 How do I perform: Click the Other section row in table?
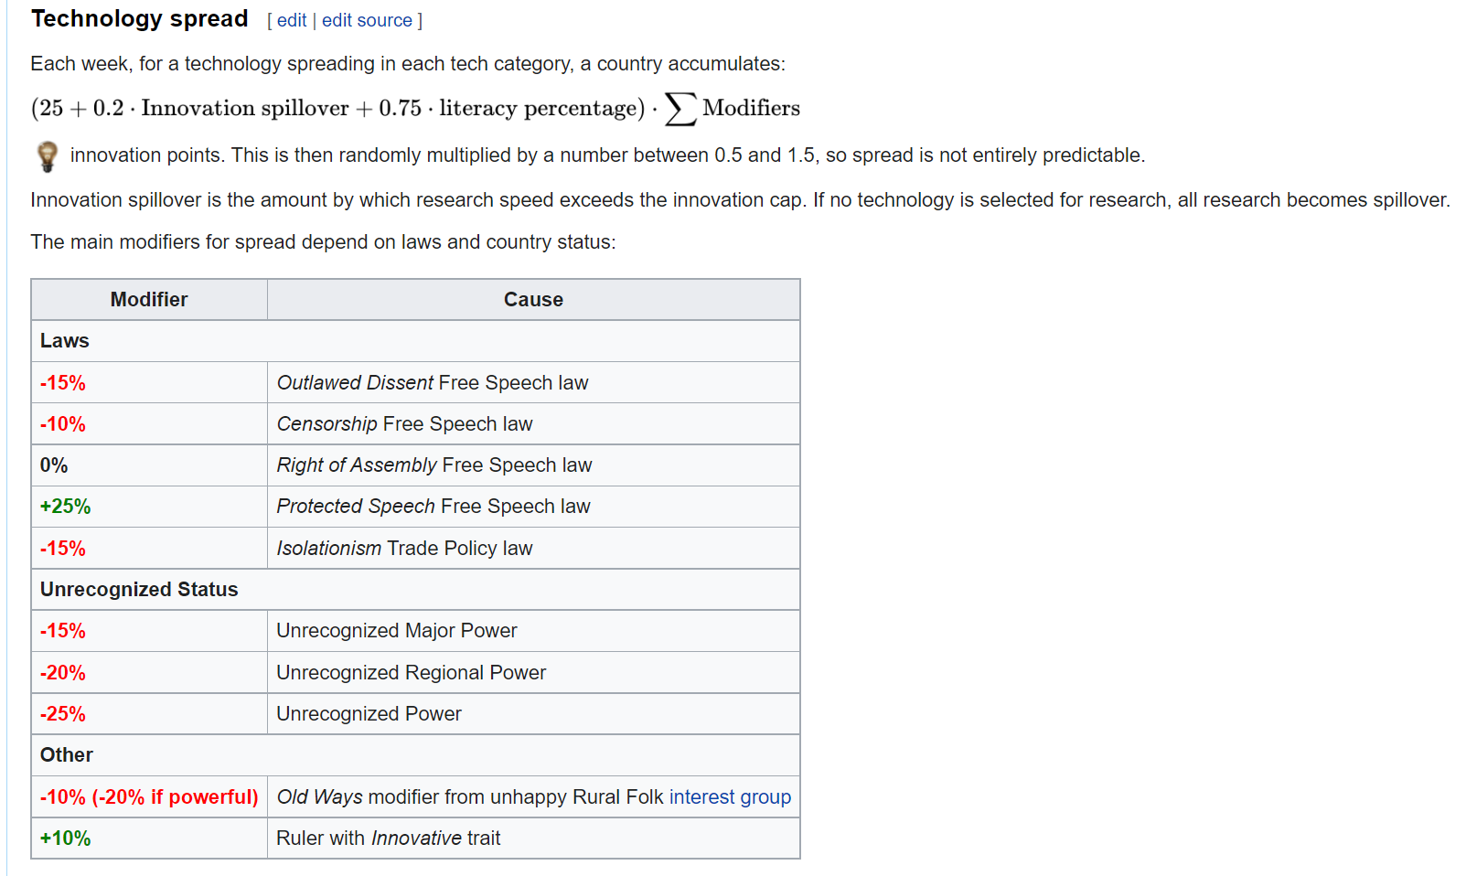pyautogui.click(x=415, y=755)
